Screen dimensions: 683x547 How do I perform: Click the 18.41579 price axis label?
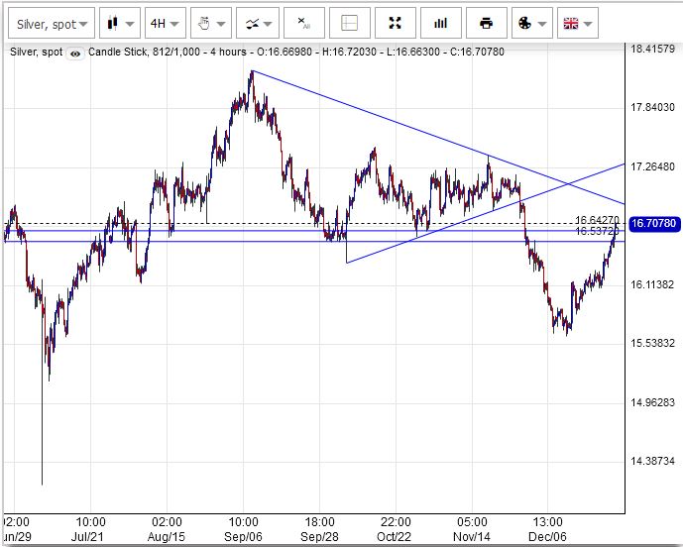[x=652, y=49]
